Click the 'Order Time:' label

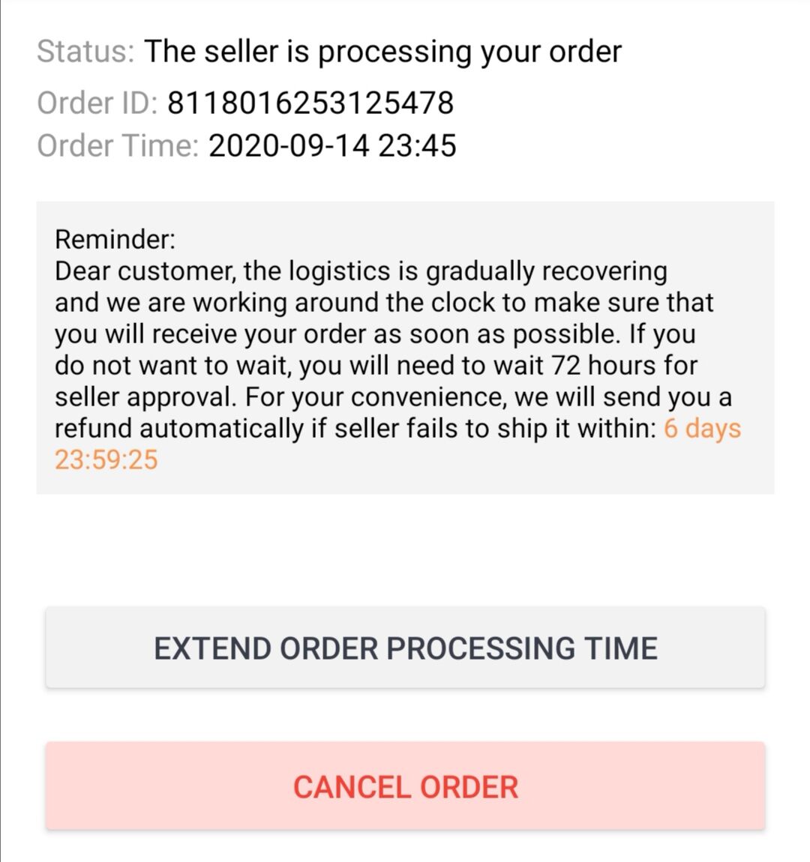tap(118, 145)
